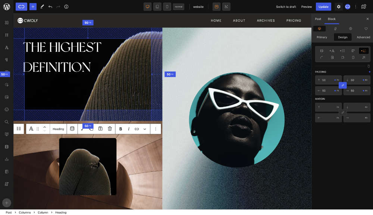
Task: Toggle the linked padding values button
Action: 342,86
